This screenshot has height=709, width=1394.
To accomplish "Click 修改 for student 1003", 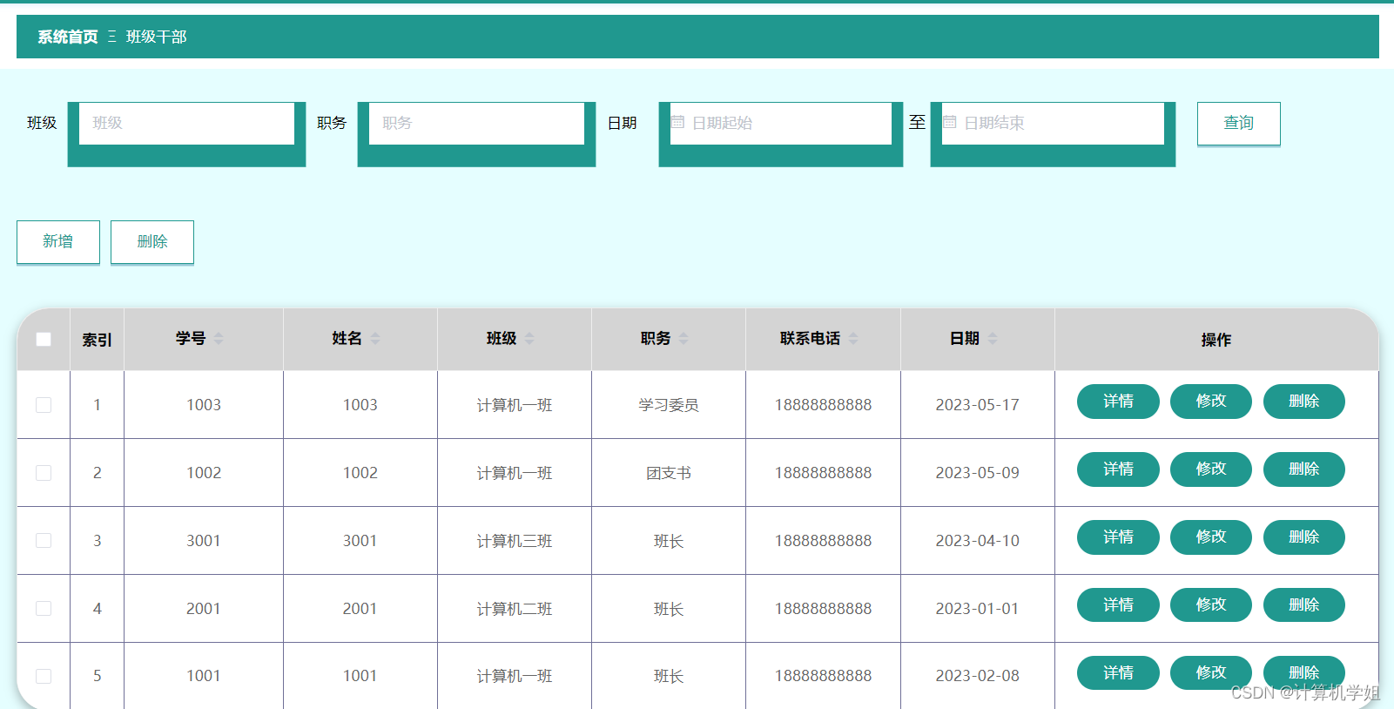I will 1211,402.
